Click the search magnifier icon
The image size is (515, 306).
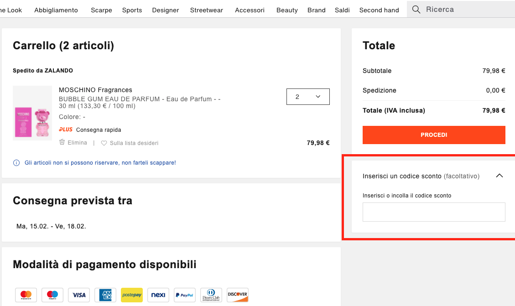coord(416,10)
